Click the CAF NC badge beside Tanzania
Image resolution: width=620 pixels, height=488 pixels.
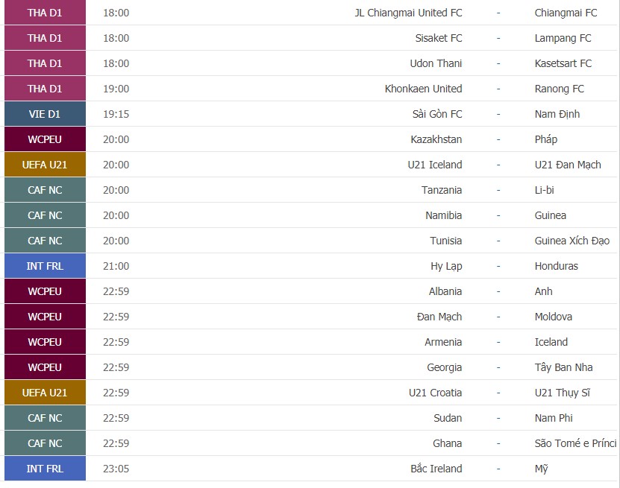pos(45,190)
